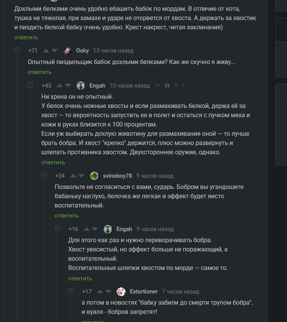The image size is (287, 322).
Task: Collapse Ooky's comment thread
Action: (17, 50)
